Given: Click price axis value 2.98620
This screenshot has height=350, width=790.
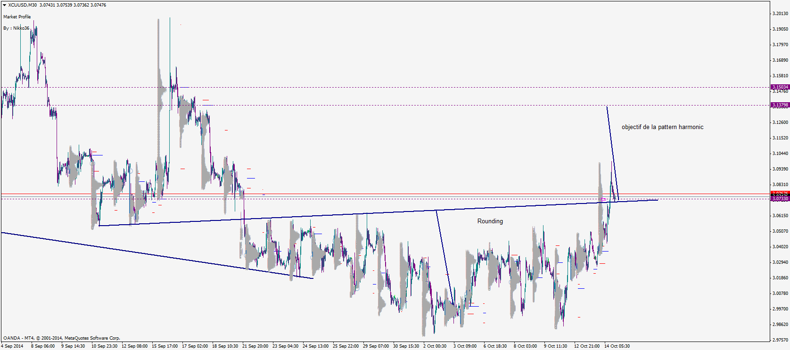Looking at the screenshot, I should click(x=780, y=325).
